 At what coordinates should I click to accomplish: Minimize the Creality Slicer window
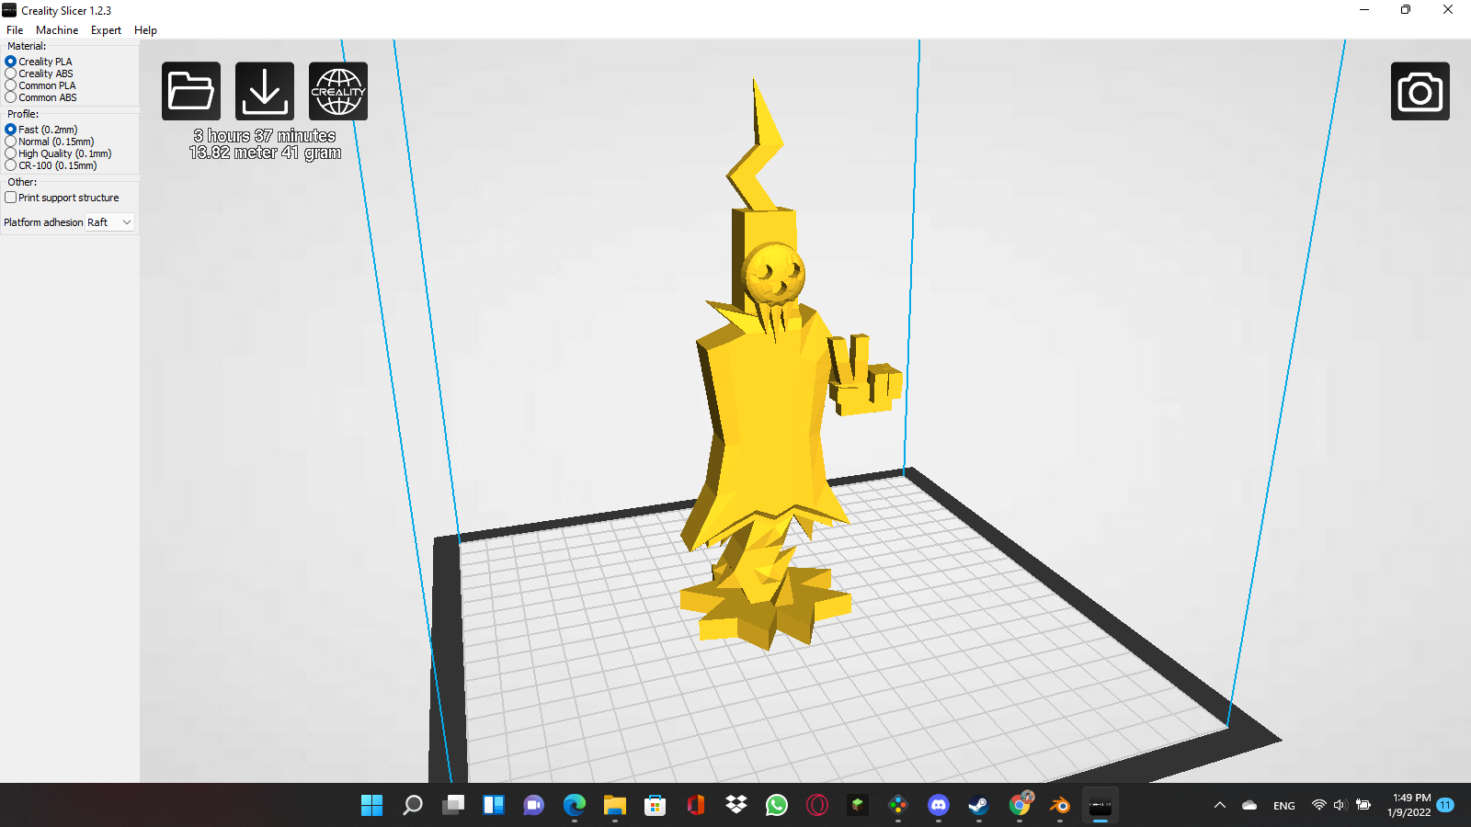(1364, 10)
